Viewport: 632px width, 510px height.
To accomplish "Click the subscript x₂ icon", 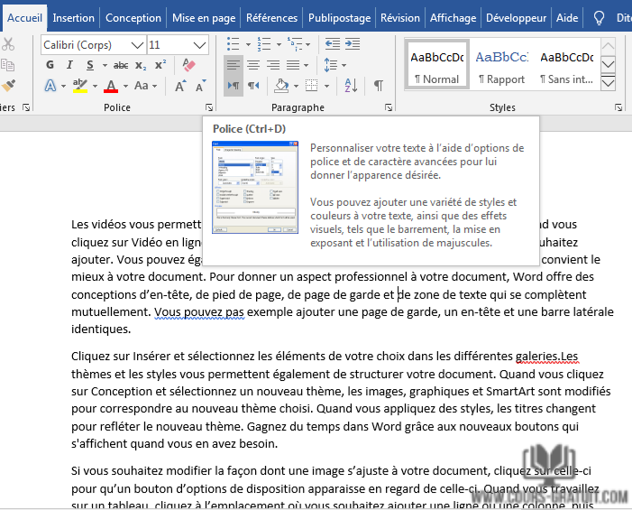I will click(x=141, y=65).
